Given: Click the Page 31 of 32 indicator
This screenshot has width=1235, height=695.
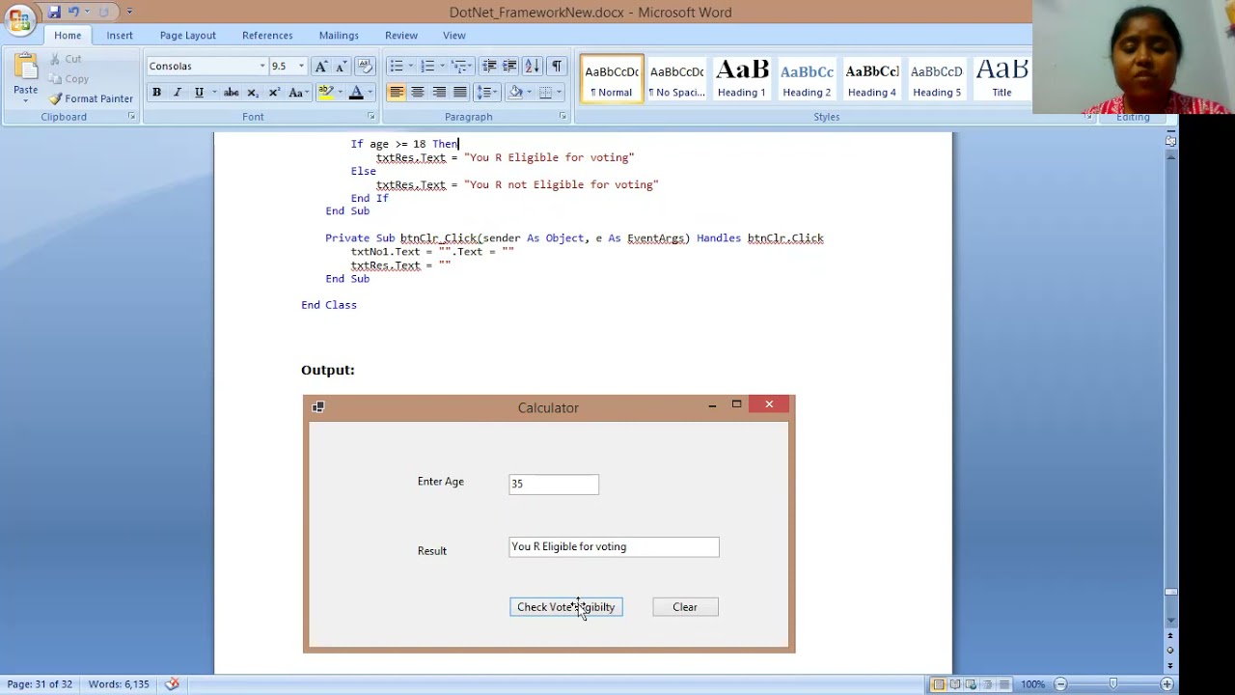Looking at the screenshot, I should point(40,684).
